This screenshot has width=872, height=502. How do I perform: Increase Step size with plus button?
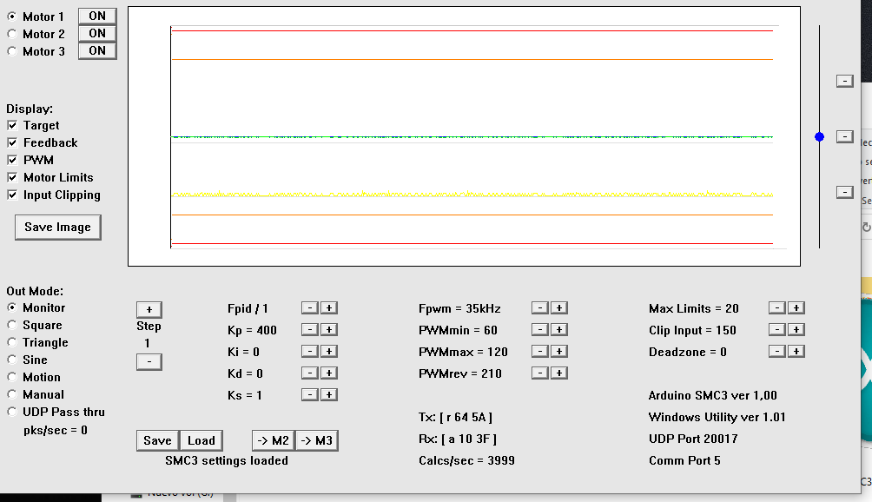pyautogui.click(x=149, y=310)
